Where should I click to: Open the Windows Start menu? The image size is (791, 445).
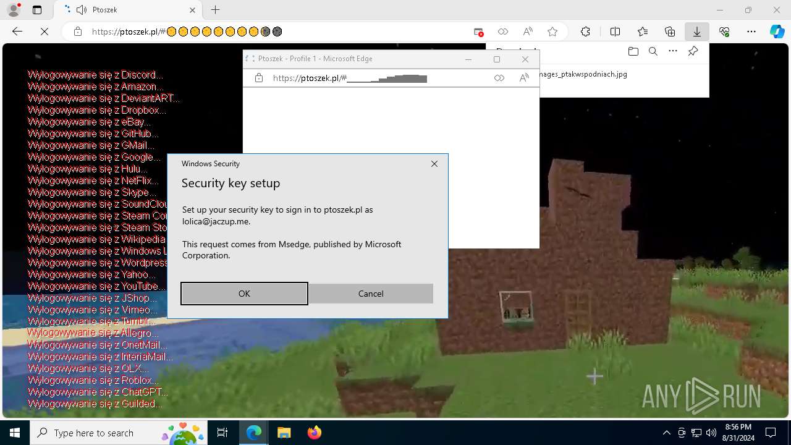click(x=15, y=433)
